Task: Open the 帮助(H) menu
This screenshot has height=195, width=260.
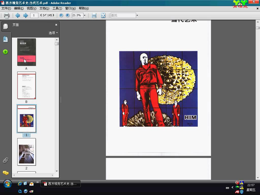Action: click(x=84, y=8)
